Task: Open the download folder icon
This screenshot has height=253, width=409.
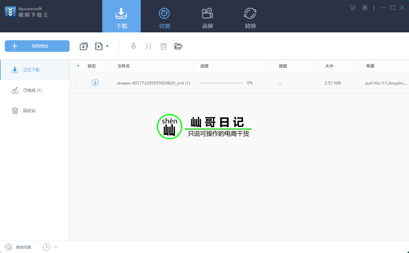Action: (178, 46)
